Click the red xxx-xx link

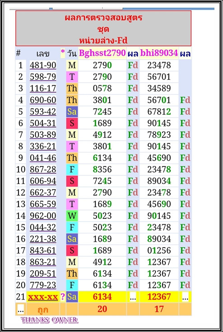43,297
